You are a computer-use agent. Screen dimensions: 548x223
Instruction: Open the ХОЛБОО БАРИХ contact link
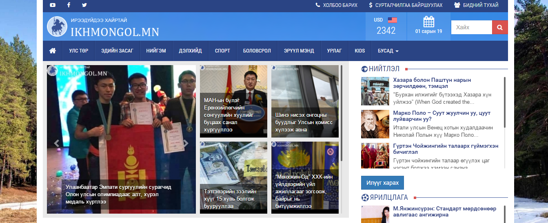[336, 5]
